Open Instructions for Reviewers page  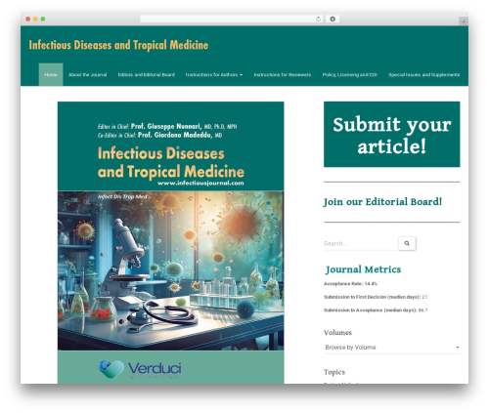click(x=283, y=74)
